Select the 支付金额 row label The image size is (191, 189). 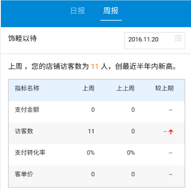[x=27, y=110]
